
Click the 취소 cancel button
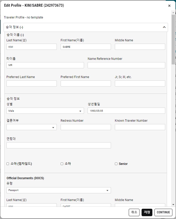point(134,212)
